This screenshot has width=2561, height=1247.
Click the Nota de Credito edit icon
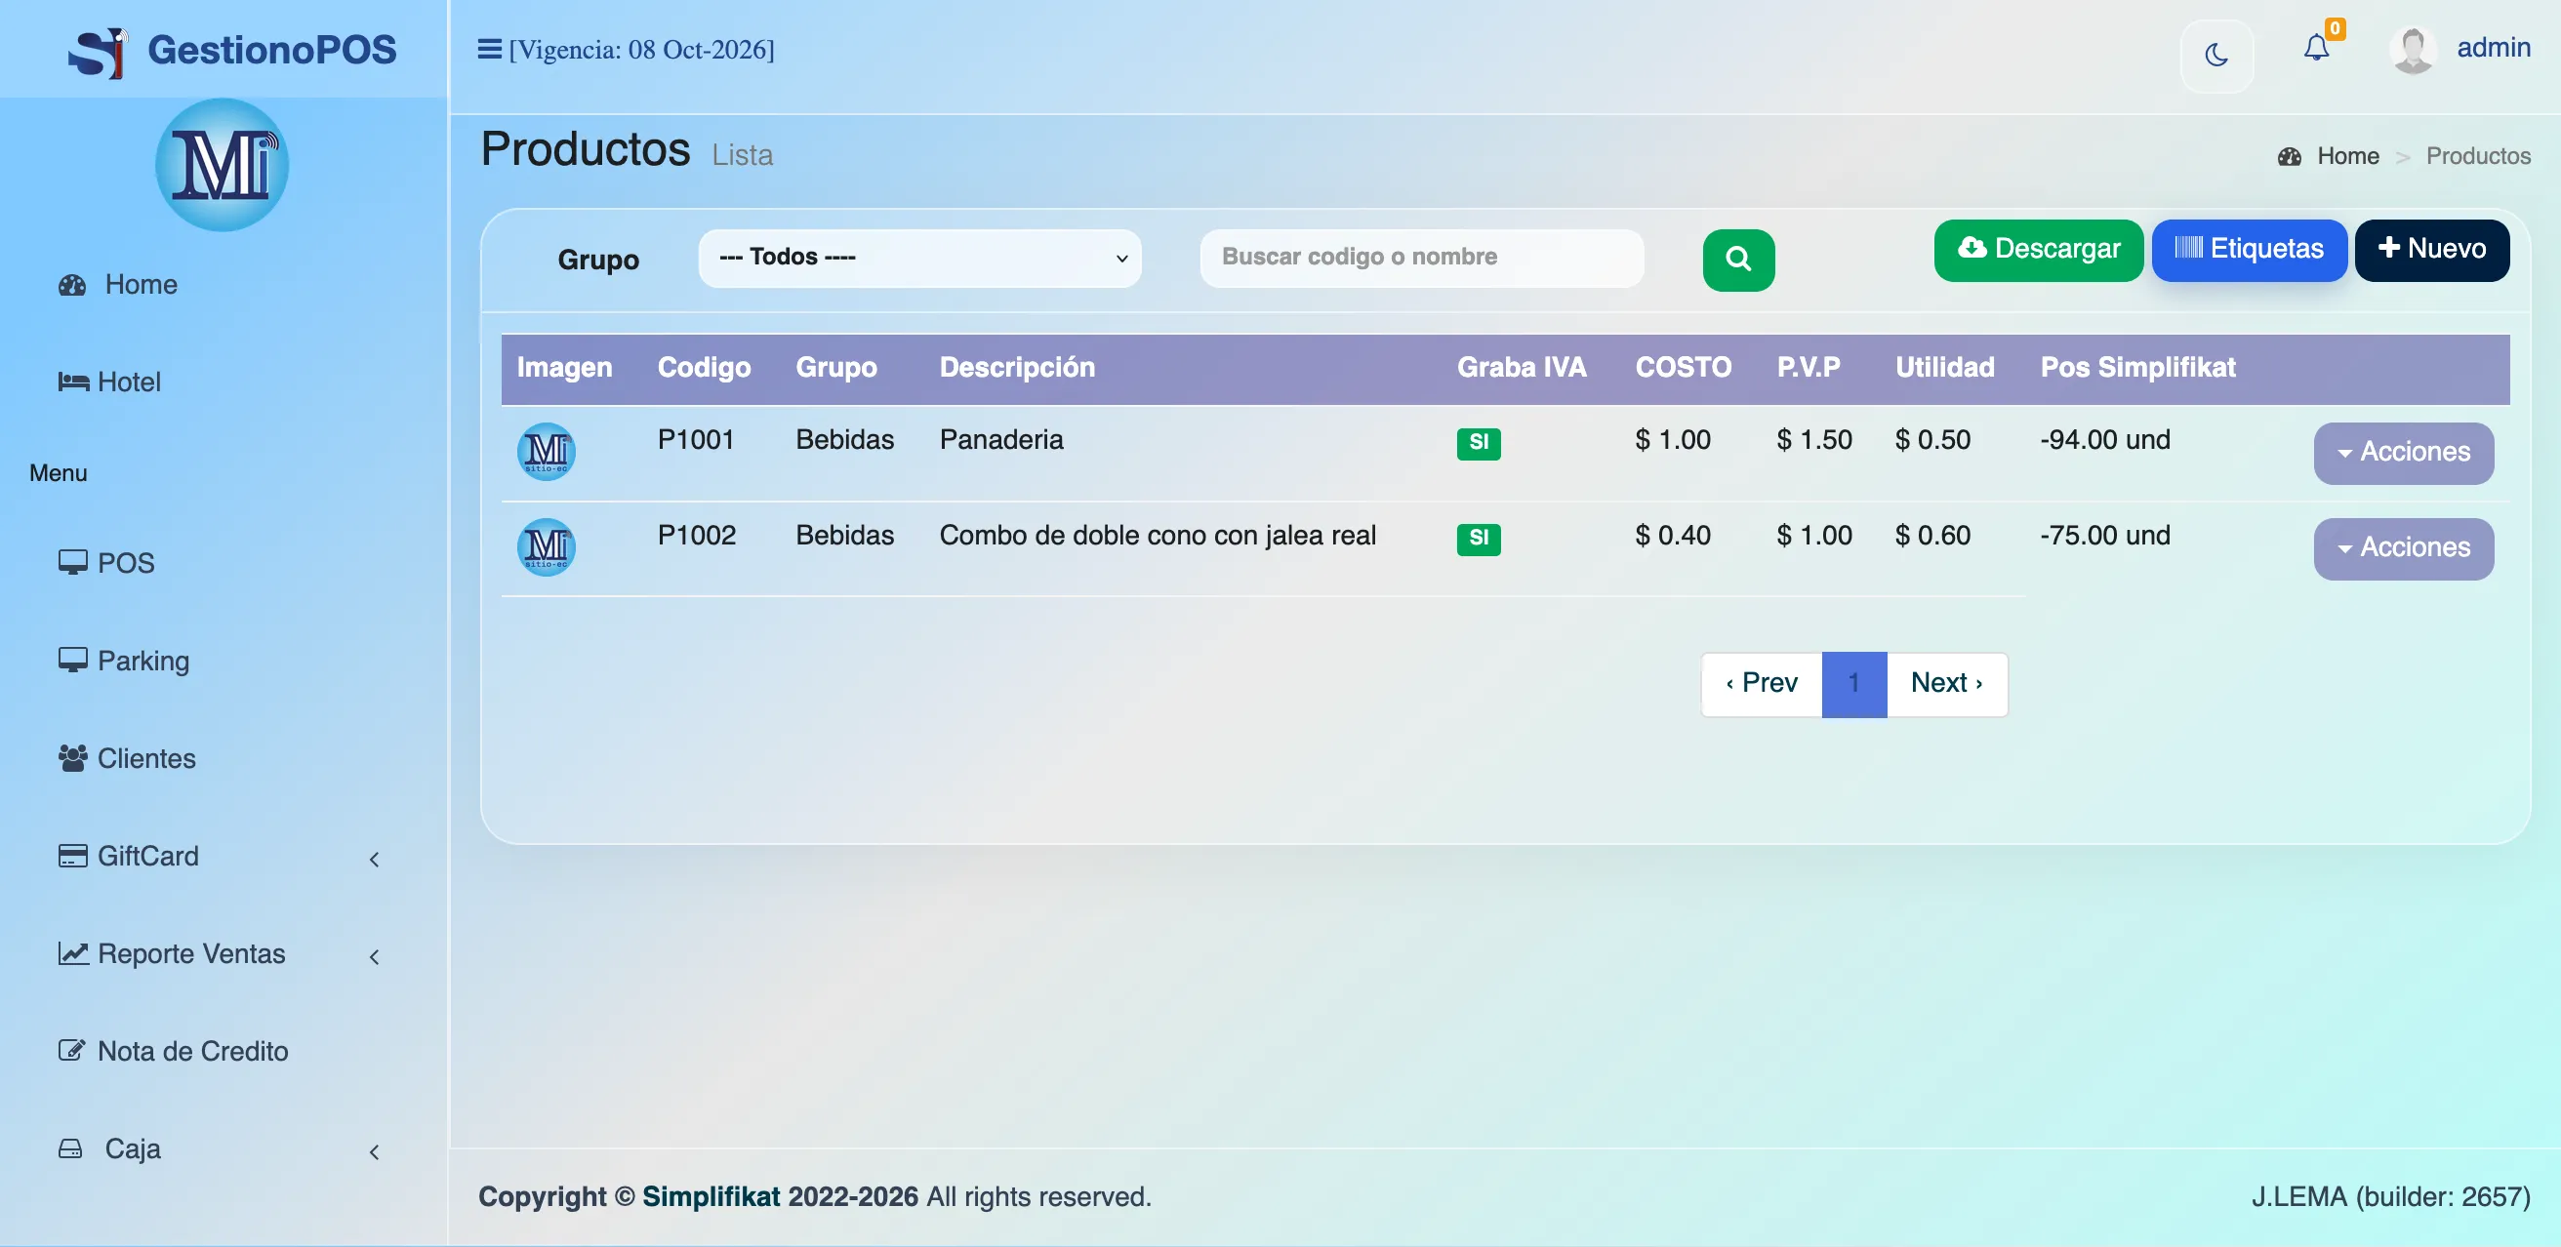pos(71,1050)
